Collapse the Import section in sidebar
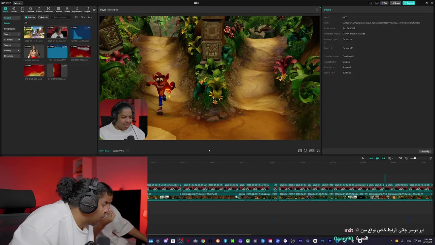Screen dimensions: 435x245 12,18
